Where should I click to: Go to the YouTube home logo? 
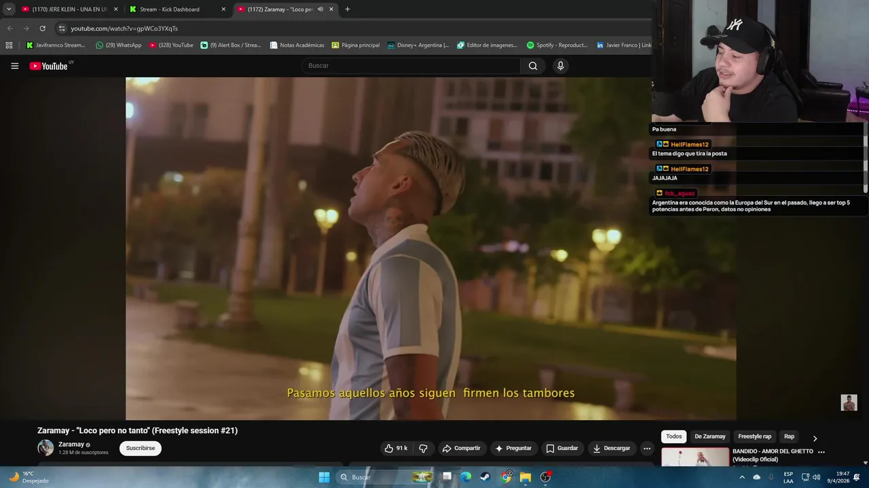pyautogui.click(x=48, y=66)
